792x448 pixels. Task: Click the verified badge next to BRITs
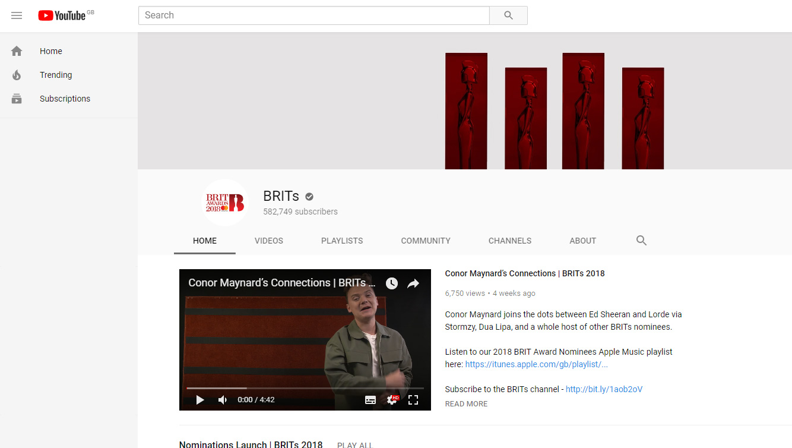pos(309,197)
